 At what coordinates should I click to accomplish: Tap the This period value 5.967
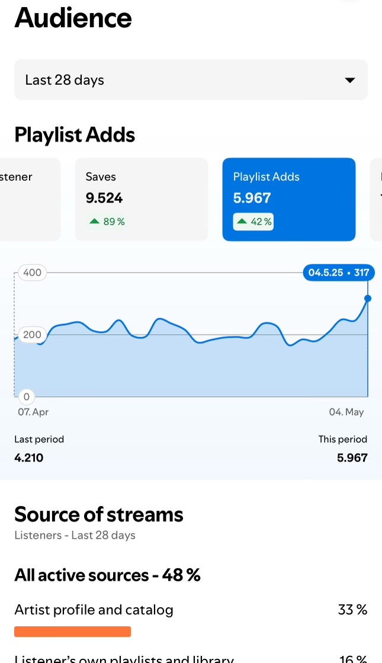pos(352,457)
